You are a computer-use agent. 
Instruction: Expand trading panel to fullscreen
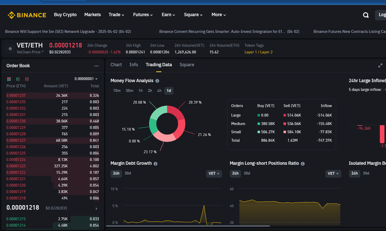pyautogui.click(x=380, y=65)
